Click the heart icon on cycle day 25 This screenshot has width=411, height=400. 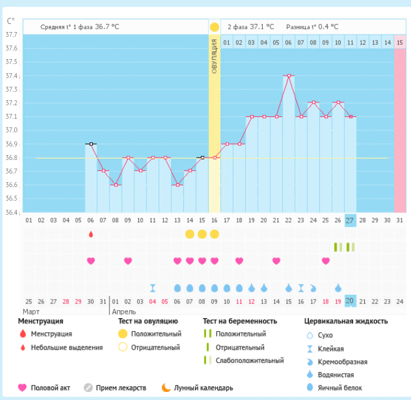[x=325, y=260]
